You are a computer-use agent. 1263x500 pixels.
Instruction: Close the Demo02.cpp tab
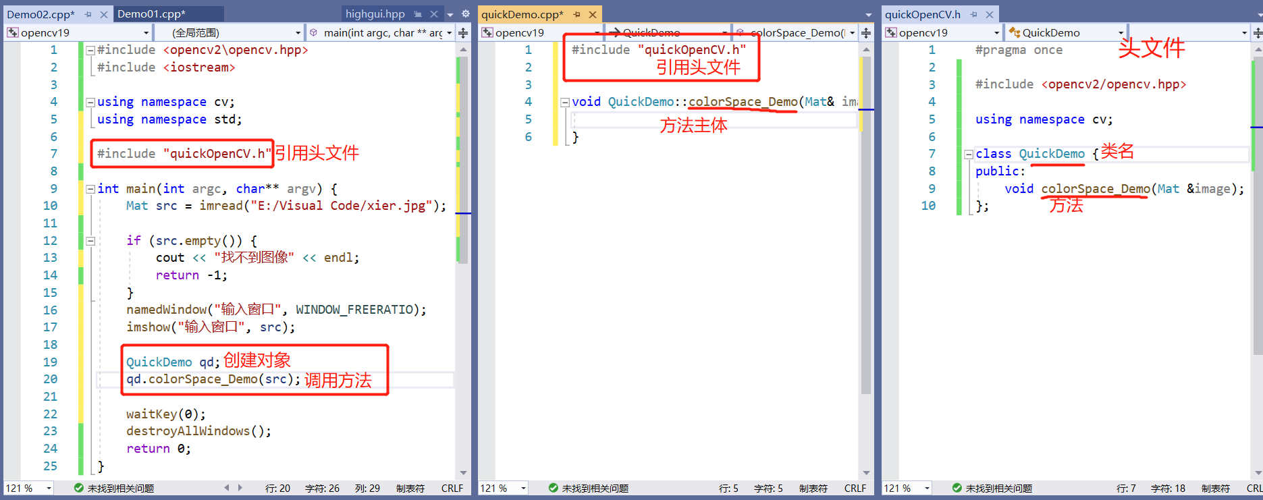click(103, 14)
